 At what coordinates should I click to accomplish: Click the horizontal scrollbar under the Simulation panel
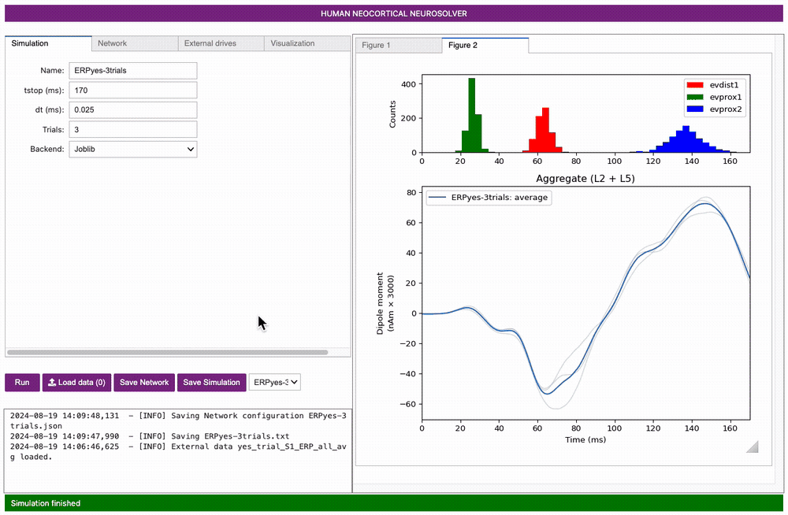pyautogui.click(x=167, y=353)
